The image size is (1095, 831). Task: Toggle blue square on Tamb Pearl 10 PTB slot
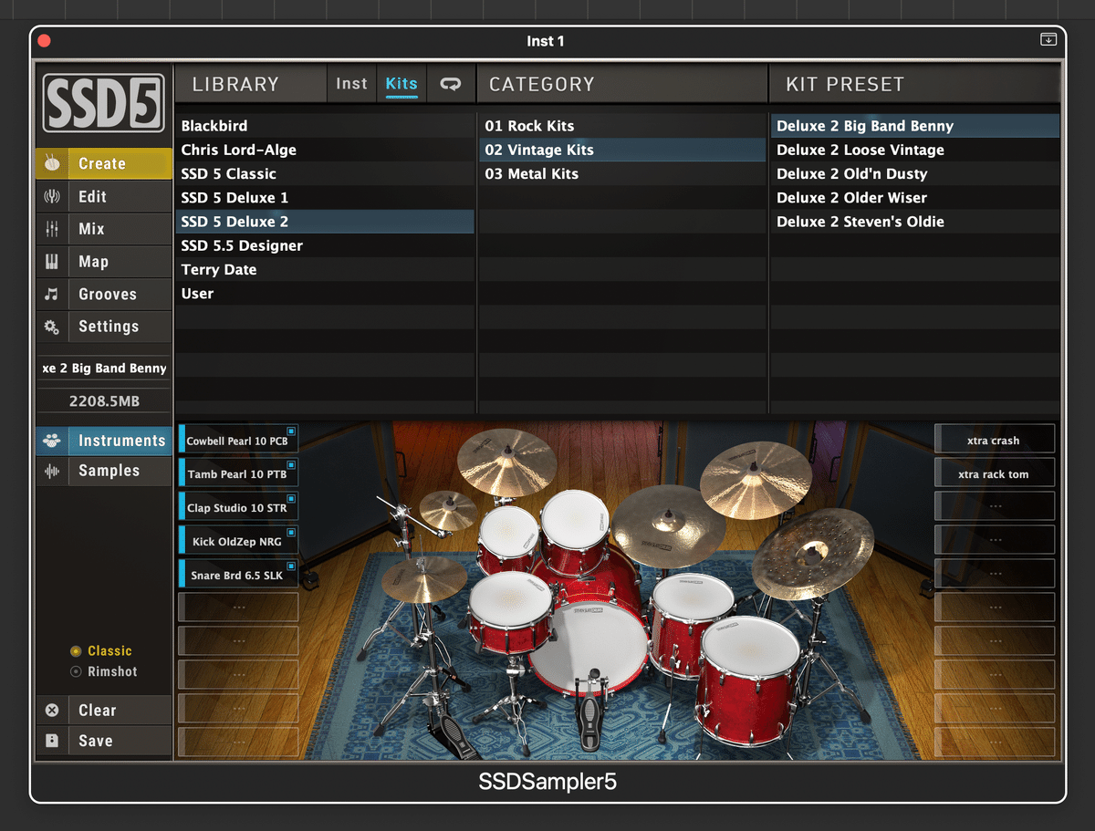[x=291, y=465]
